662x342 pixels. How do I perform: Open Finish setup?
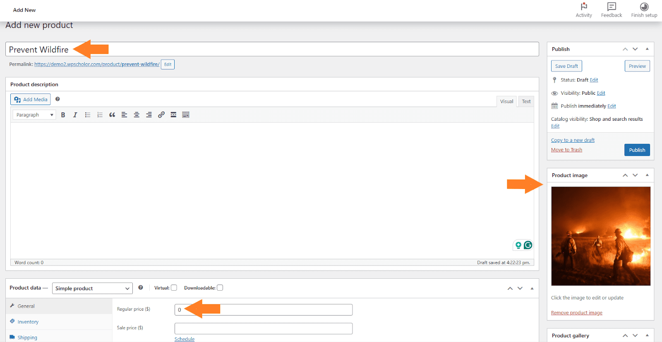coord(644,10)
